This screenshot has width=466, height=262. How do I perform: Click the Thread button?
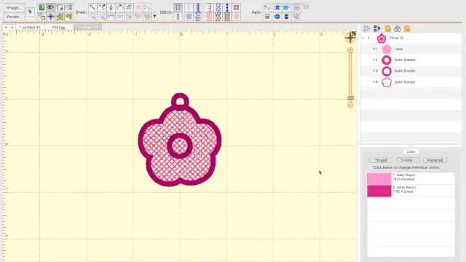pyautogui.click(x=381, y=160)
